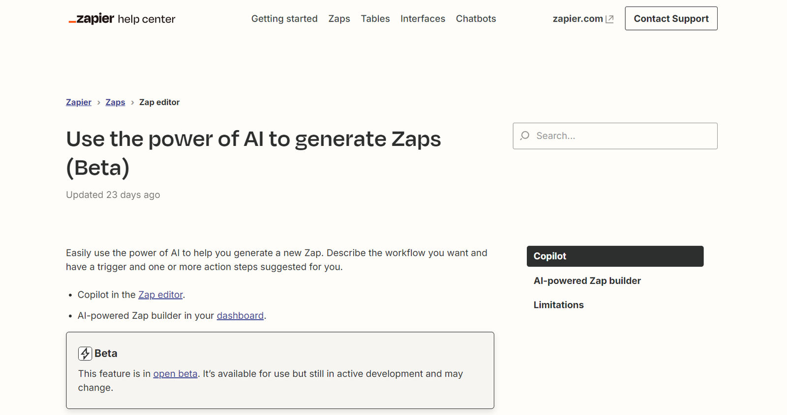The image size is (787, 415).
Task: Go to the Tables section
Action: 375,19
